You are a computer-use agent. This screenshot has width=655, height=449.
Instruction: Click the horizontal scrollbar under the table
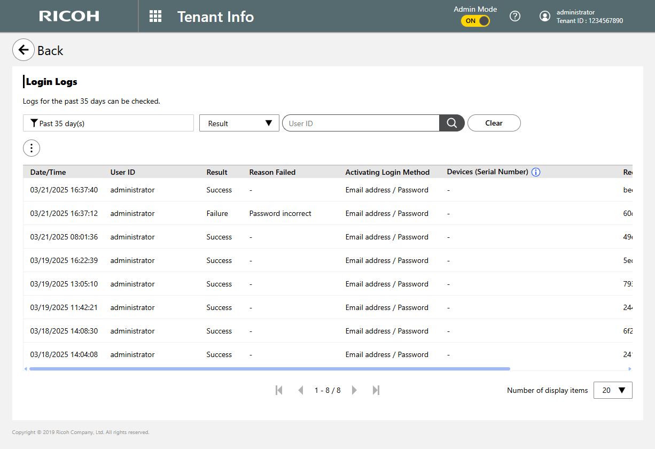pyautogui.click(x=270, y=369)
